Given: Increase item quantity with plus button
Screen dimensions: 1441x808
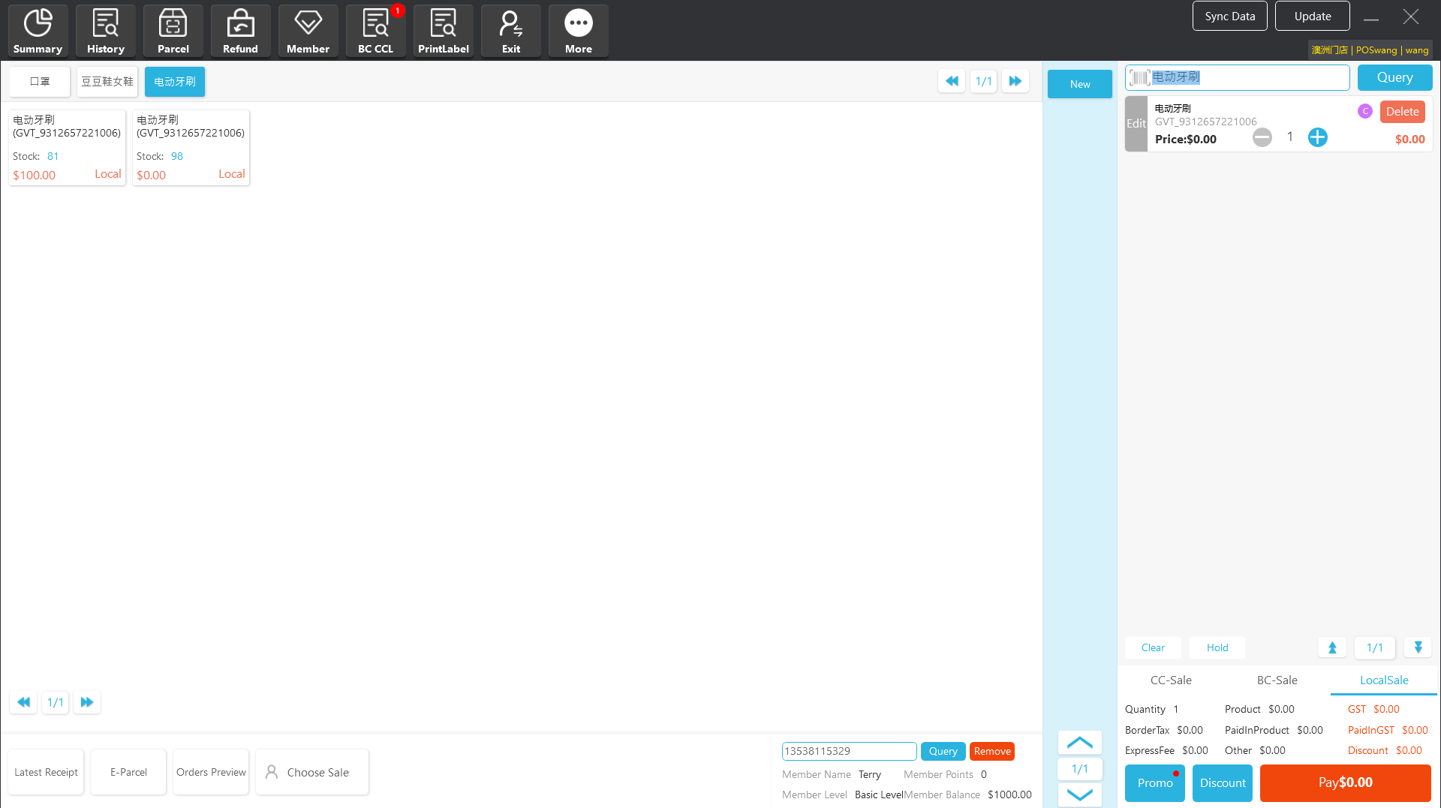Looking at the screenshot, I should (x=1317, y=137).
